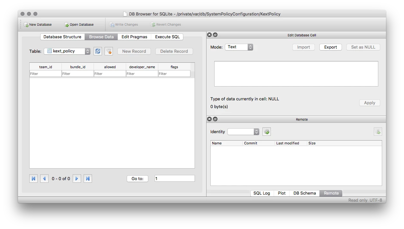Sort by the bundle_id column header
The height and width of the screenshot is (229, 404).
(78, 67)
